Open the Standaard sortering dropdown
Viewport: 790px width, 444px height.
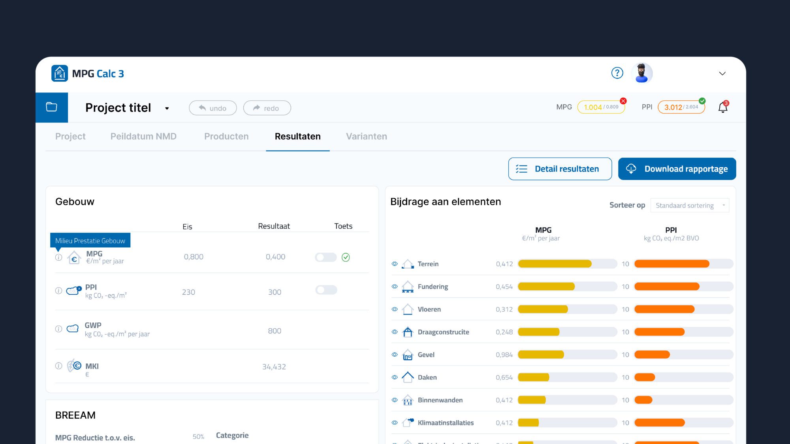[689, 205]
